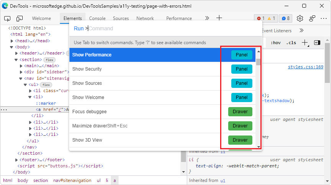Select body in breadcrumb trail

(23, 180)
